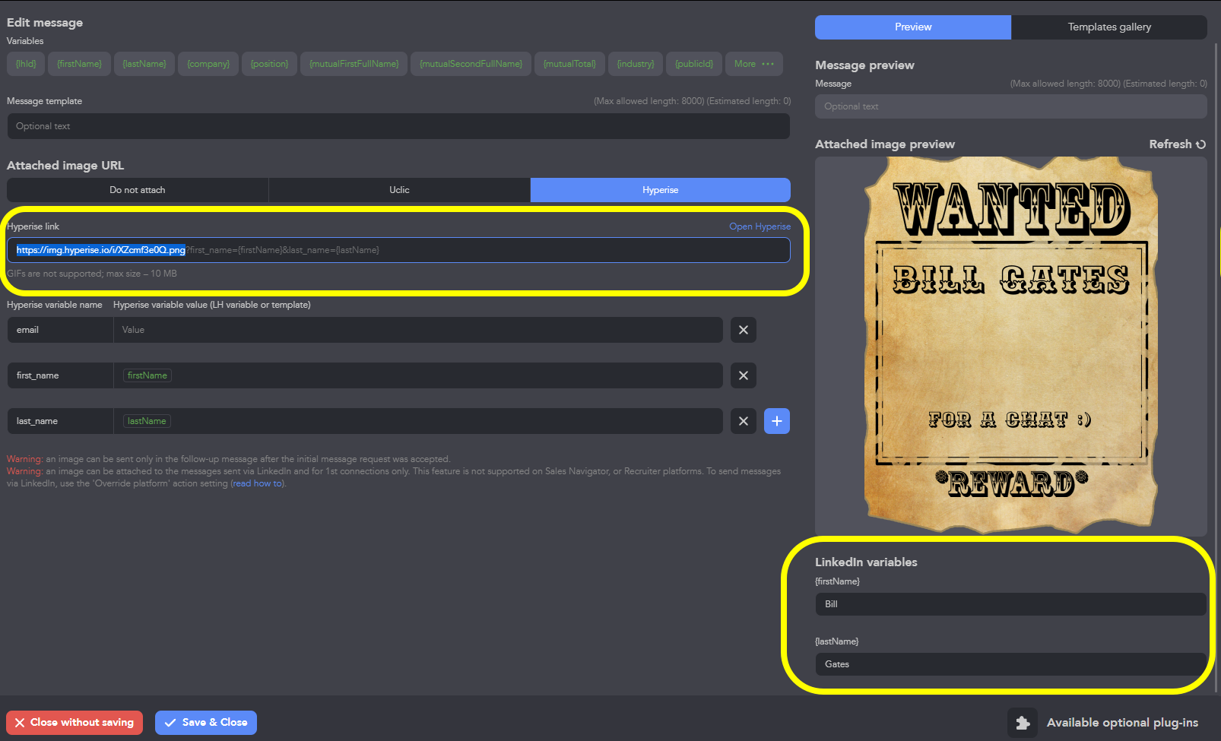Insert the {mutualTotal} variable
Image resolution: width=1221 pixels, height=741 pixels.
coord(569,64)
